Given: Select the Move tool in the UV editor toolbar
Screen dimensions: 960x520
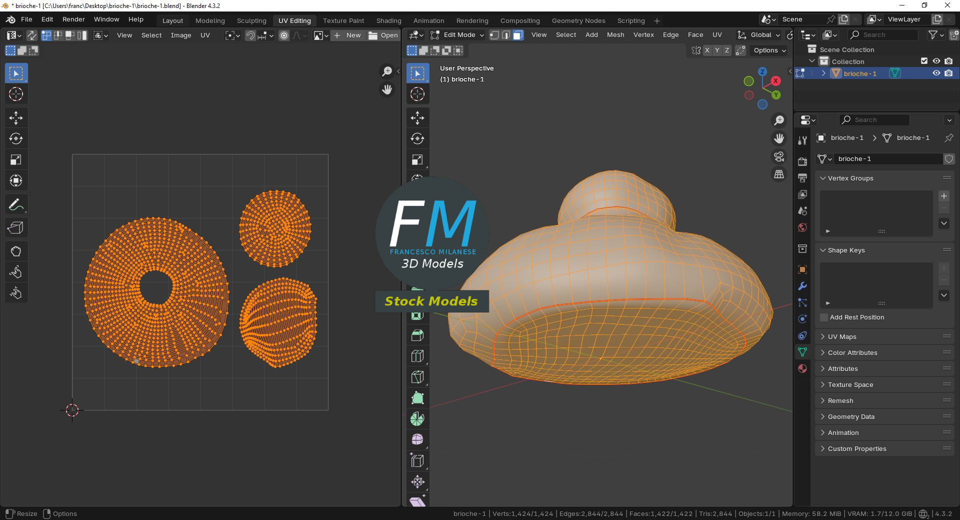Looking at the screenshot, I should pyautogui.click(x=16, y=118).
